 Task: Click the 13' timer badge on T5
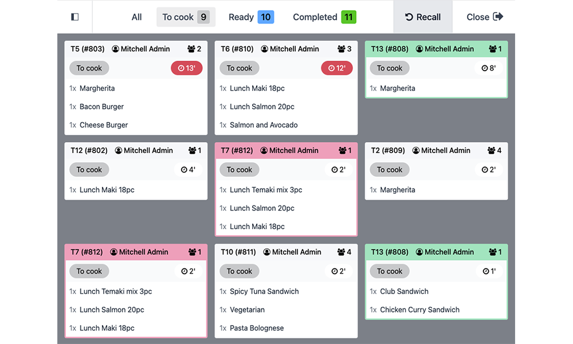click(x=186, y=68)
